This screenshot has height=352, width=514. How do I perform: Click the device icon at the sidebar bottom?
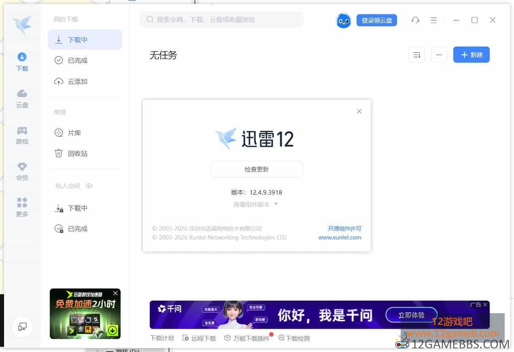click(22, 327)
